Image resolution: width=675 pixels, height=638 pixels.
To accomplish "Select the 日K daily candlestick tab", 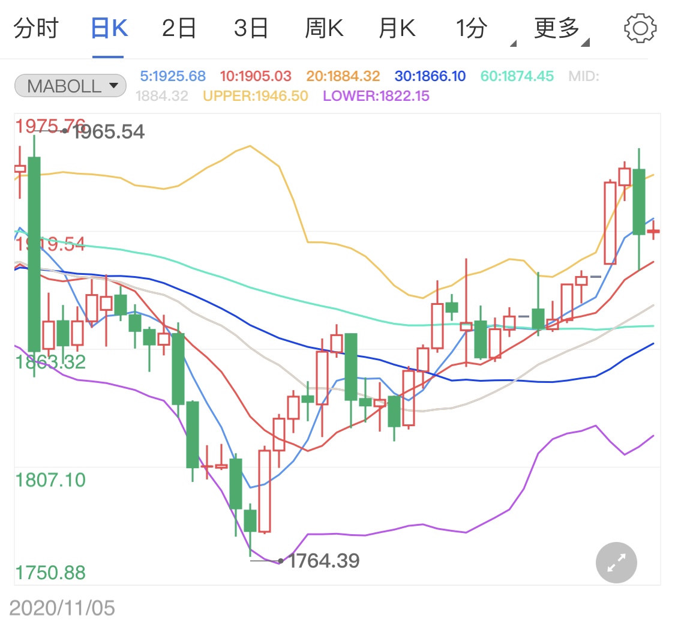I will 109,28.
